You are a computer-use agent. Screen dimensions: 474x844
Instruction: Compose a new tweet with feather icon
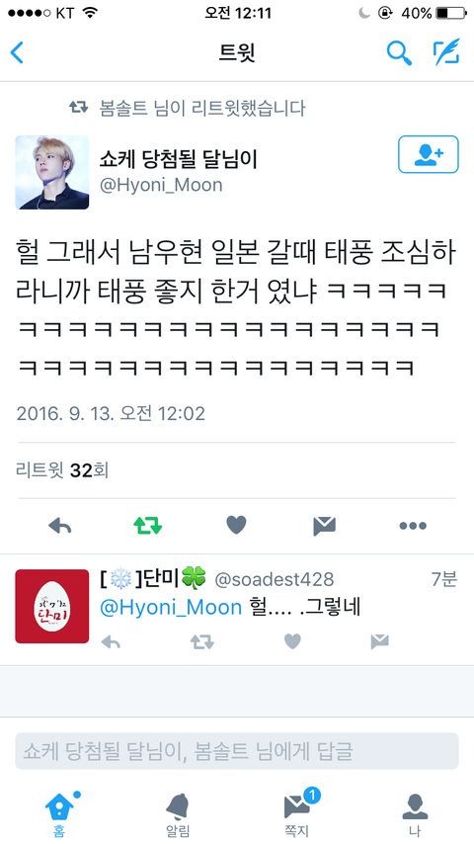coord(446,51)
